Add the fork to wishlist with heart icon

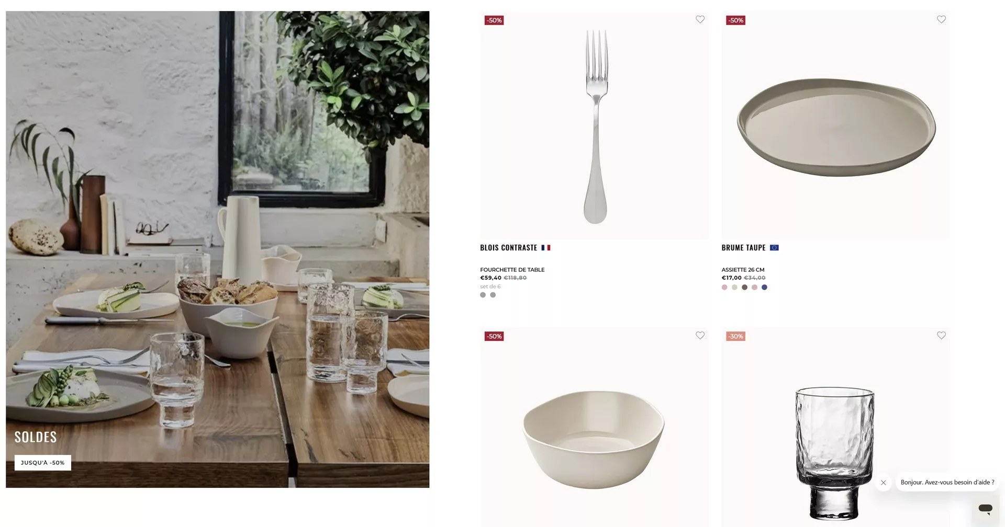(700, 19)
